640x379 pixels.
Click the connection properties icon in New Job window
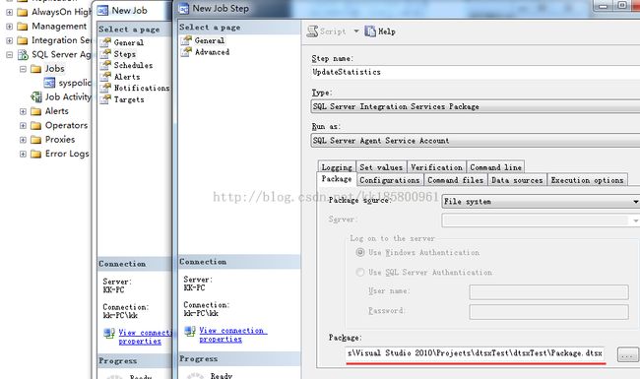pyautogui.click(x=109, y=333)
